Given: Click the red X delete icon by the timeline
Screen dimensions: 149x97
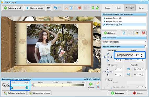Looking at the screenshot, I should point(98,87).
